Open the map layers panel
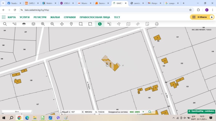Viewport: 216px width, 121px height. [33, 24]
